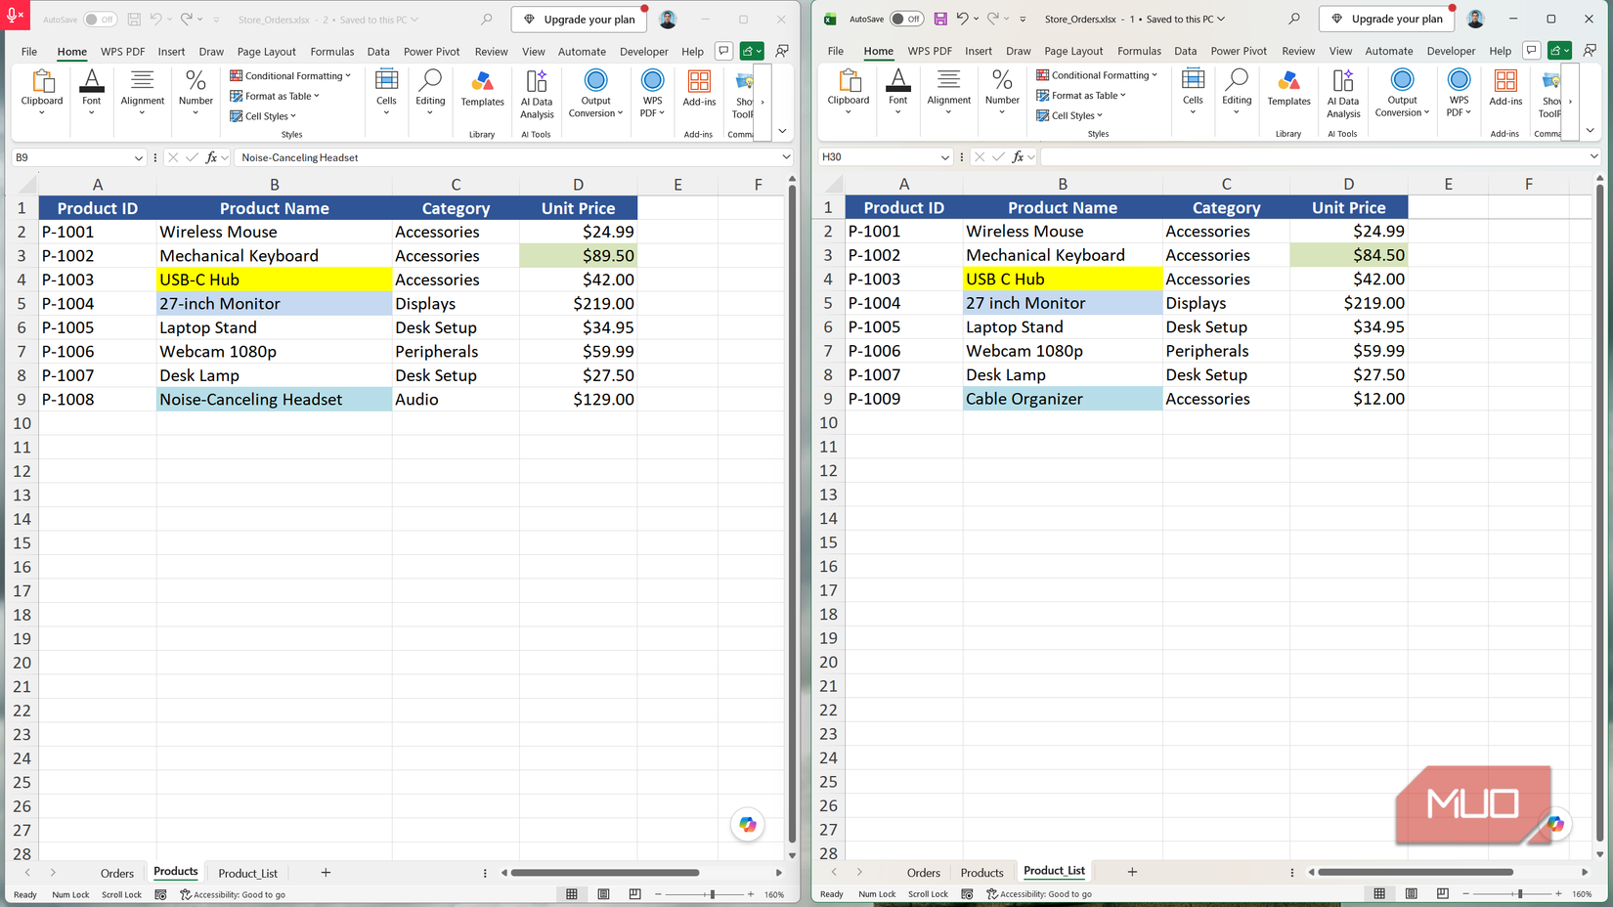Open Clipboard group in left Excel window
The width and height of the screenshot is (1613, 907).
point(41,93)
